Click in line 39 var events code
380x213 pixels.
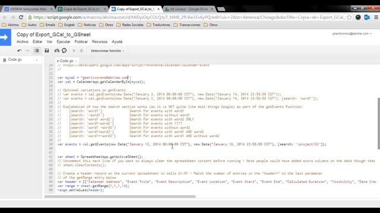[192, 144]
